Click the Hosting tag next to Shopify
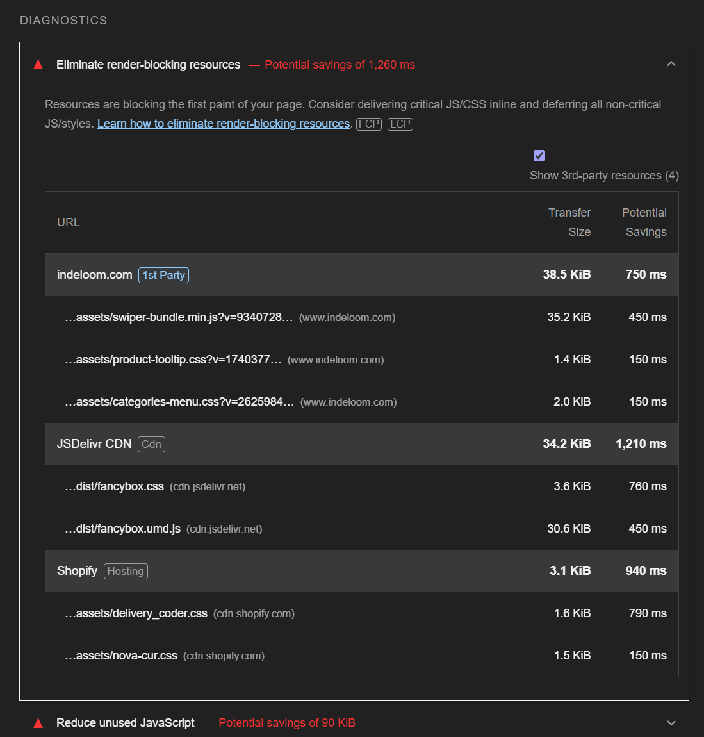The image size is (704, 737). [x=126, y=571]
